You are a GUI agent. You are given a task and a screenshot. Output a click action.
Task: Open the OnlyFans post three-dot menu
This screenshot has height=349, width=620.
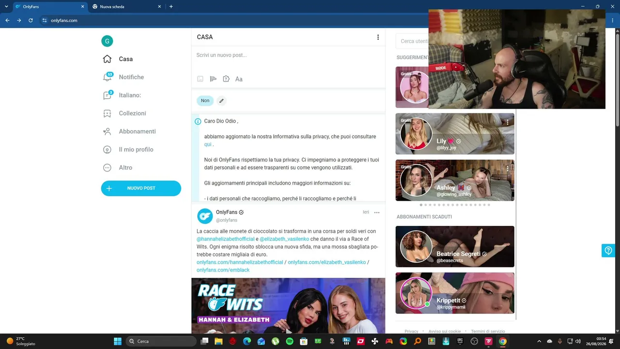(377, 212)
